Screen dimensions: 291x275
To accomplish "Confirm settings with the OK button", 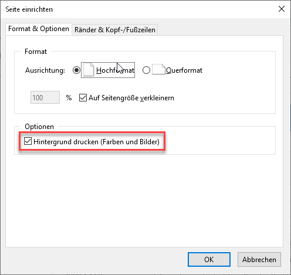I will [x=209, y=259].
